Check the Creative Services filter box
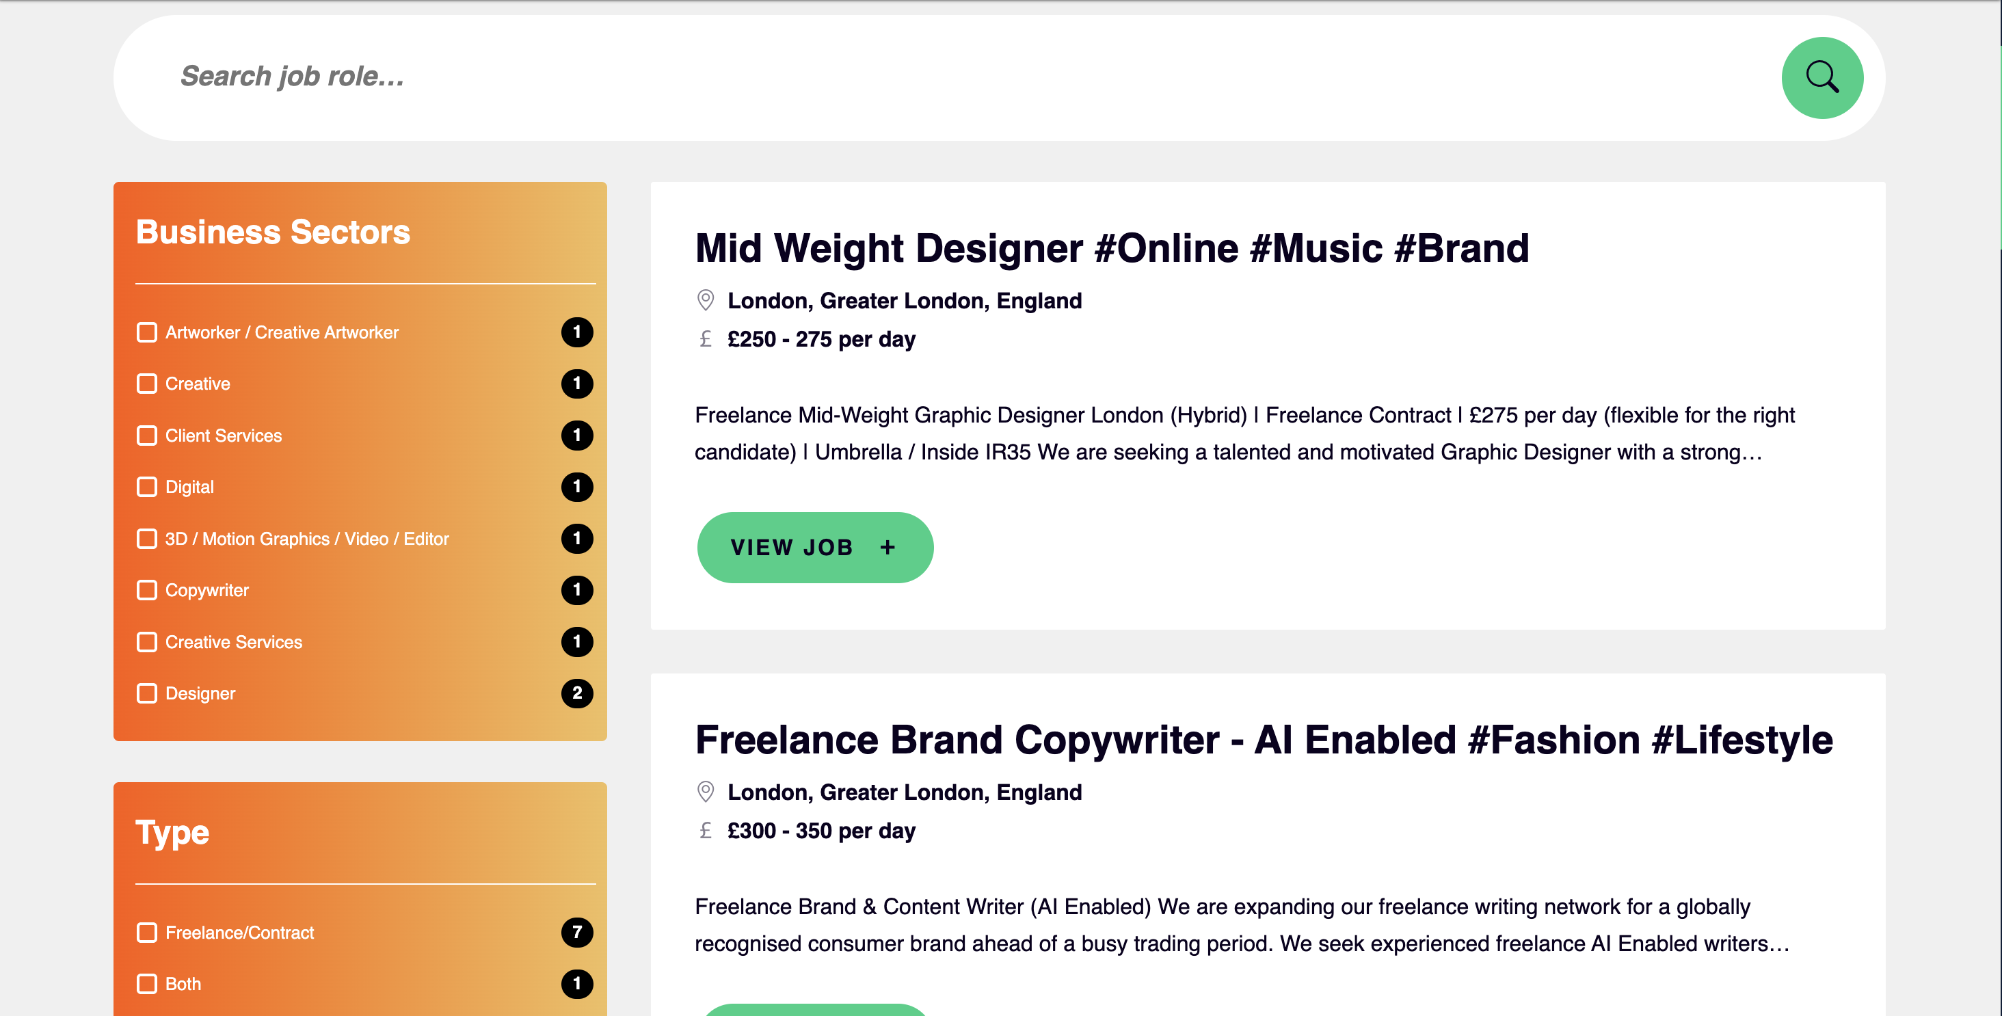The image size is (2002, 1016). pos(147,641)
